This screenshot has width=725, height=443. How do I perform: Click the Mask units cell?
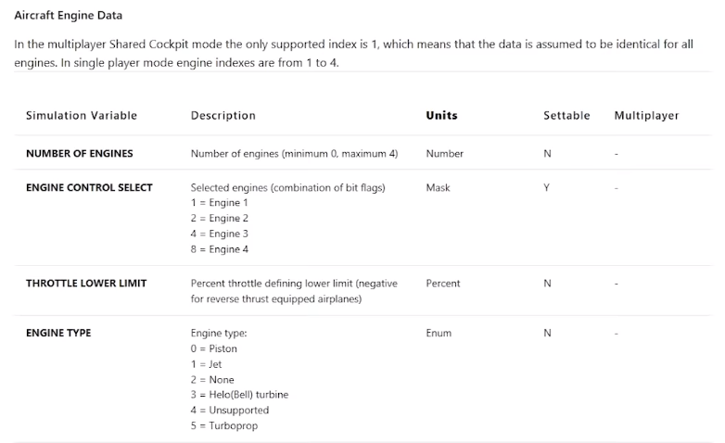pos(438,187)
